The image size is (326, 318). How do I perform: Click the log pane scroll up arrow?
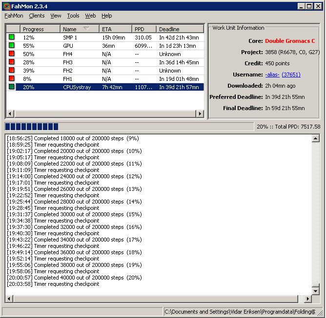point(315,138)
